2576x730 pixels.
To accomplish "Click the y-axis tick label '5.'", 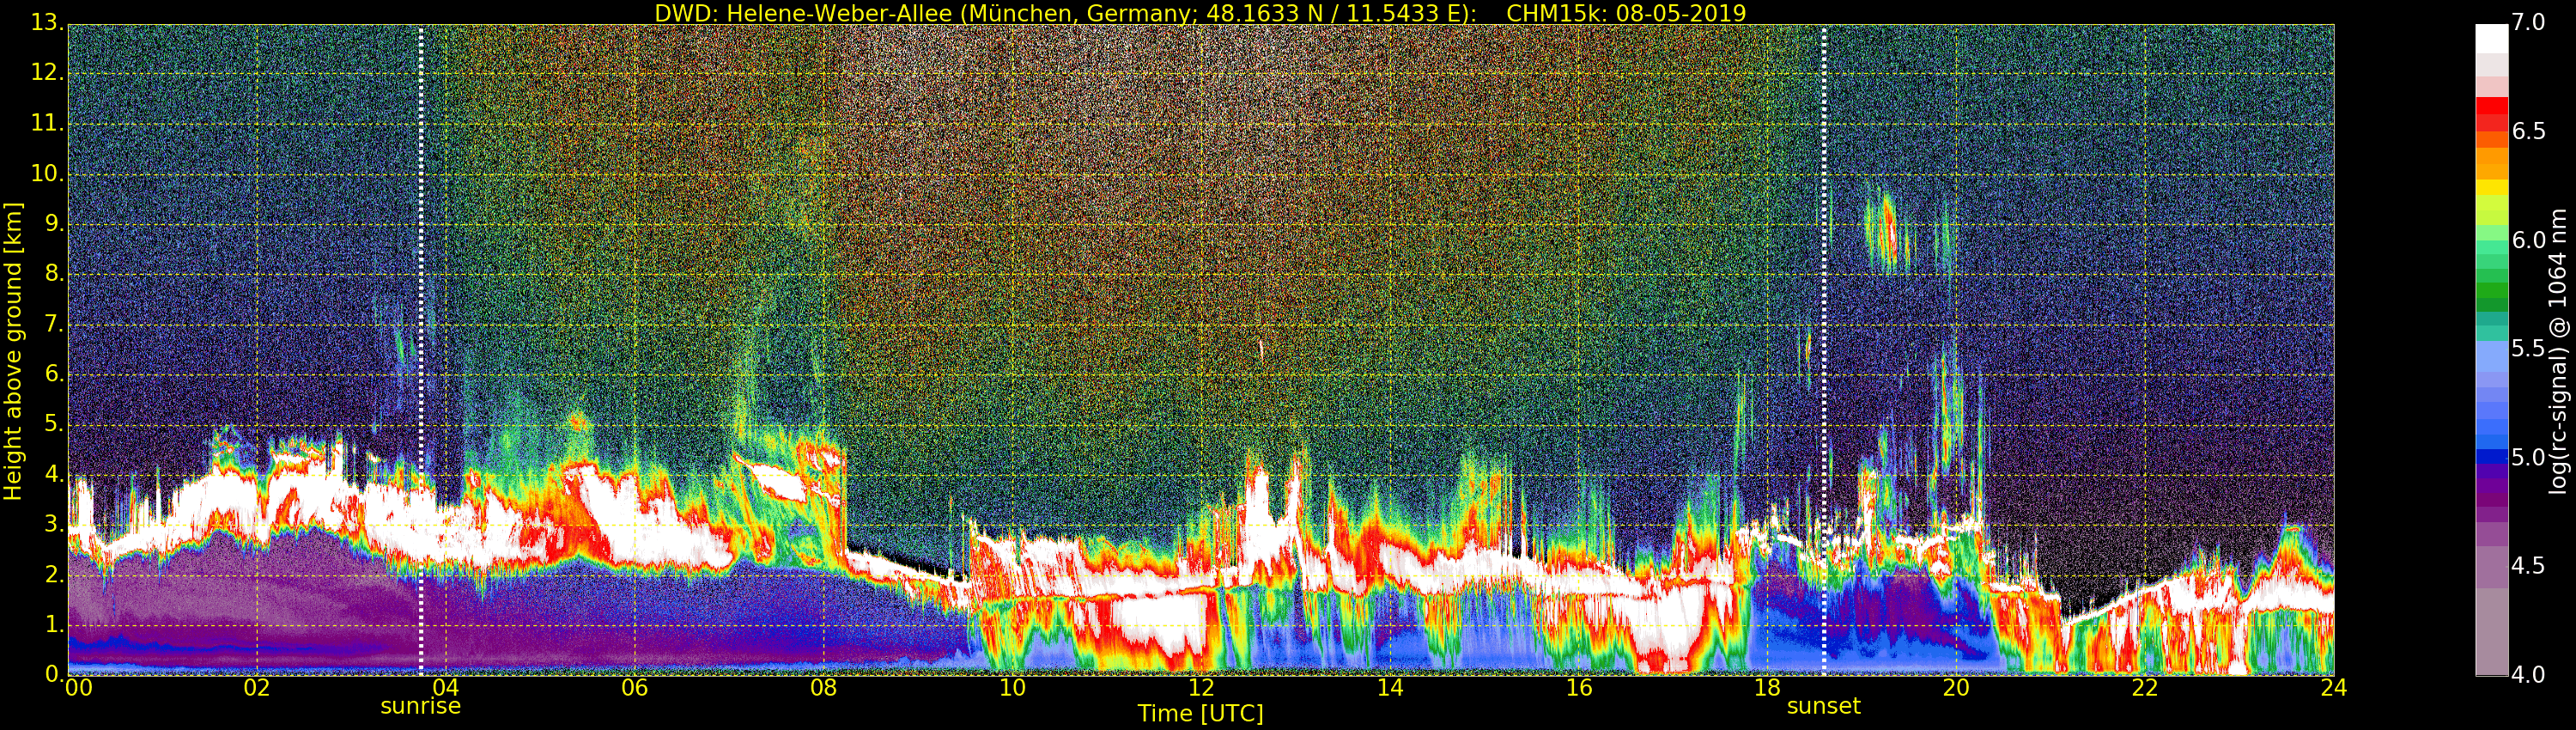I will pyautogui.click(x=54, y=425).
